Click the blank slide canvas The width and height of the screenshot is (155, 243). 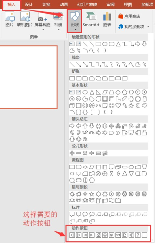click(x=29, y=77)
